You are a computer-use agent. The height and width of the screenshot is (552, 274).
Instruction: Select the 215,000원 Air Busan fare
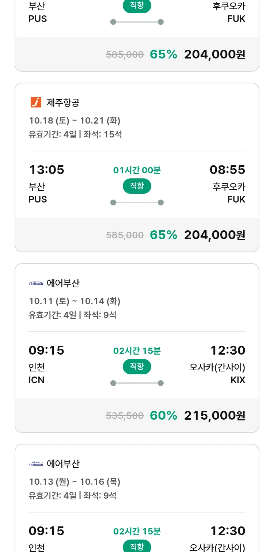[214, 416]
